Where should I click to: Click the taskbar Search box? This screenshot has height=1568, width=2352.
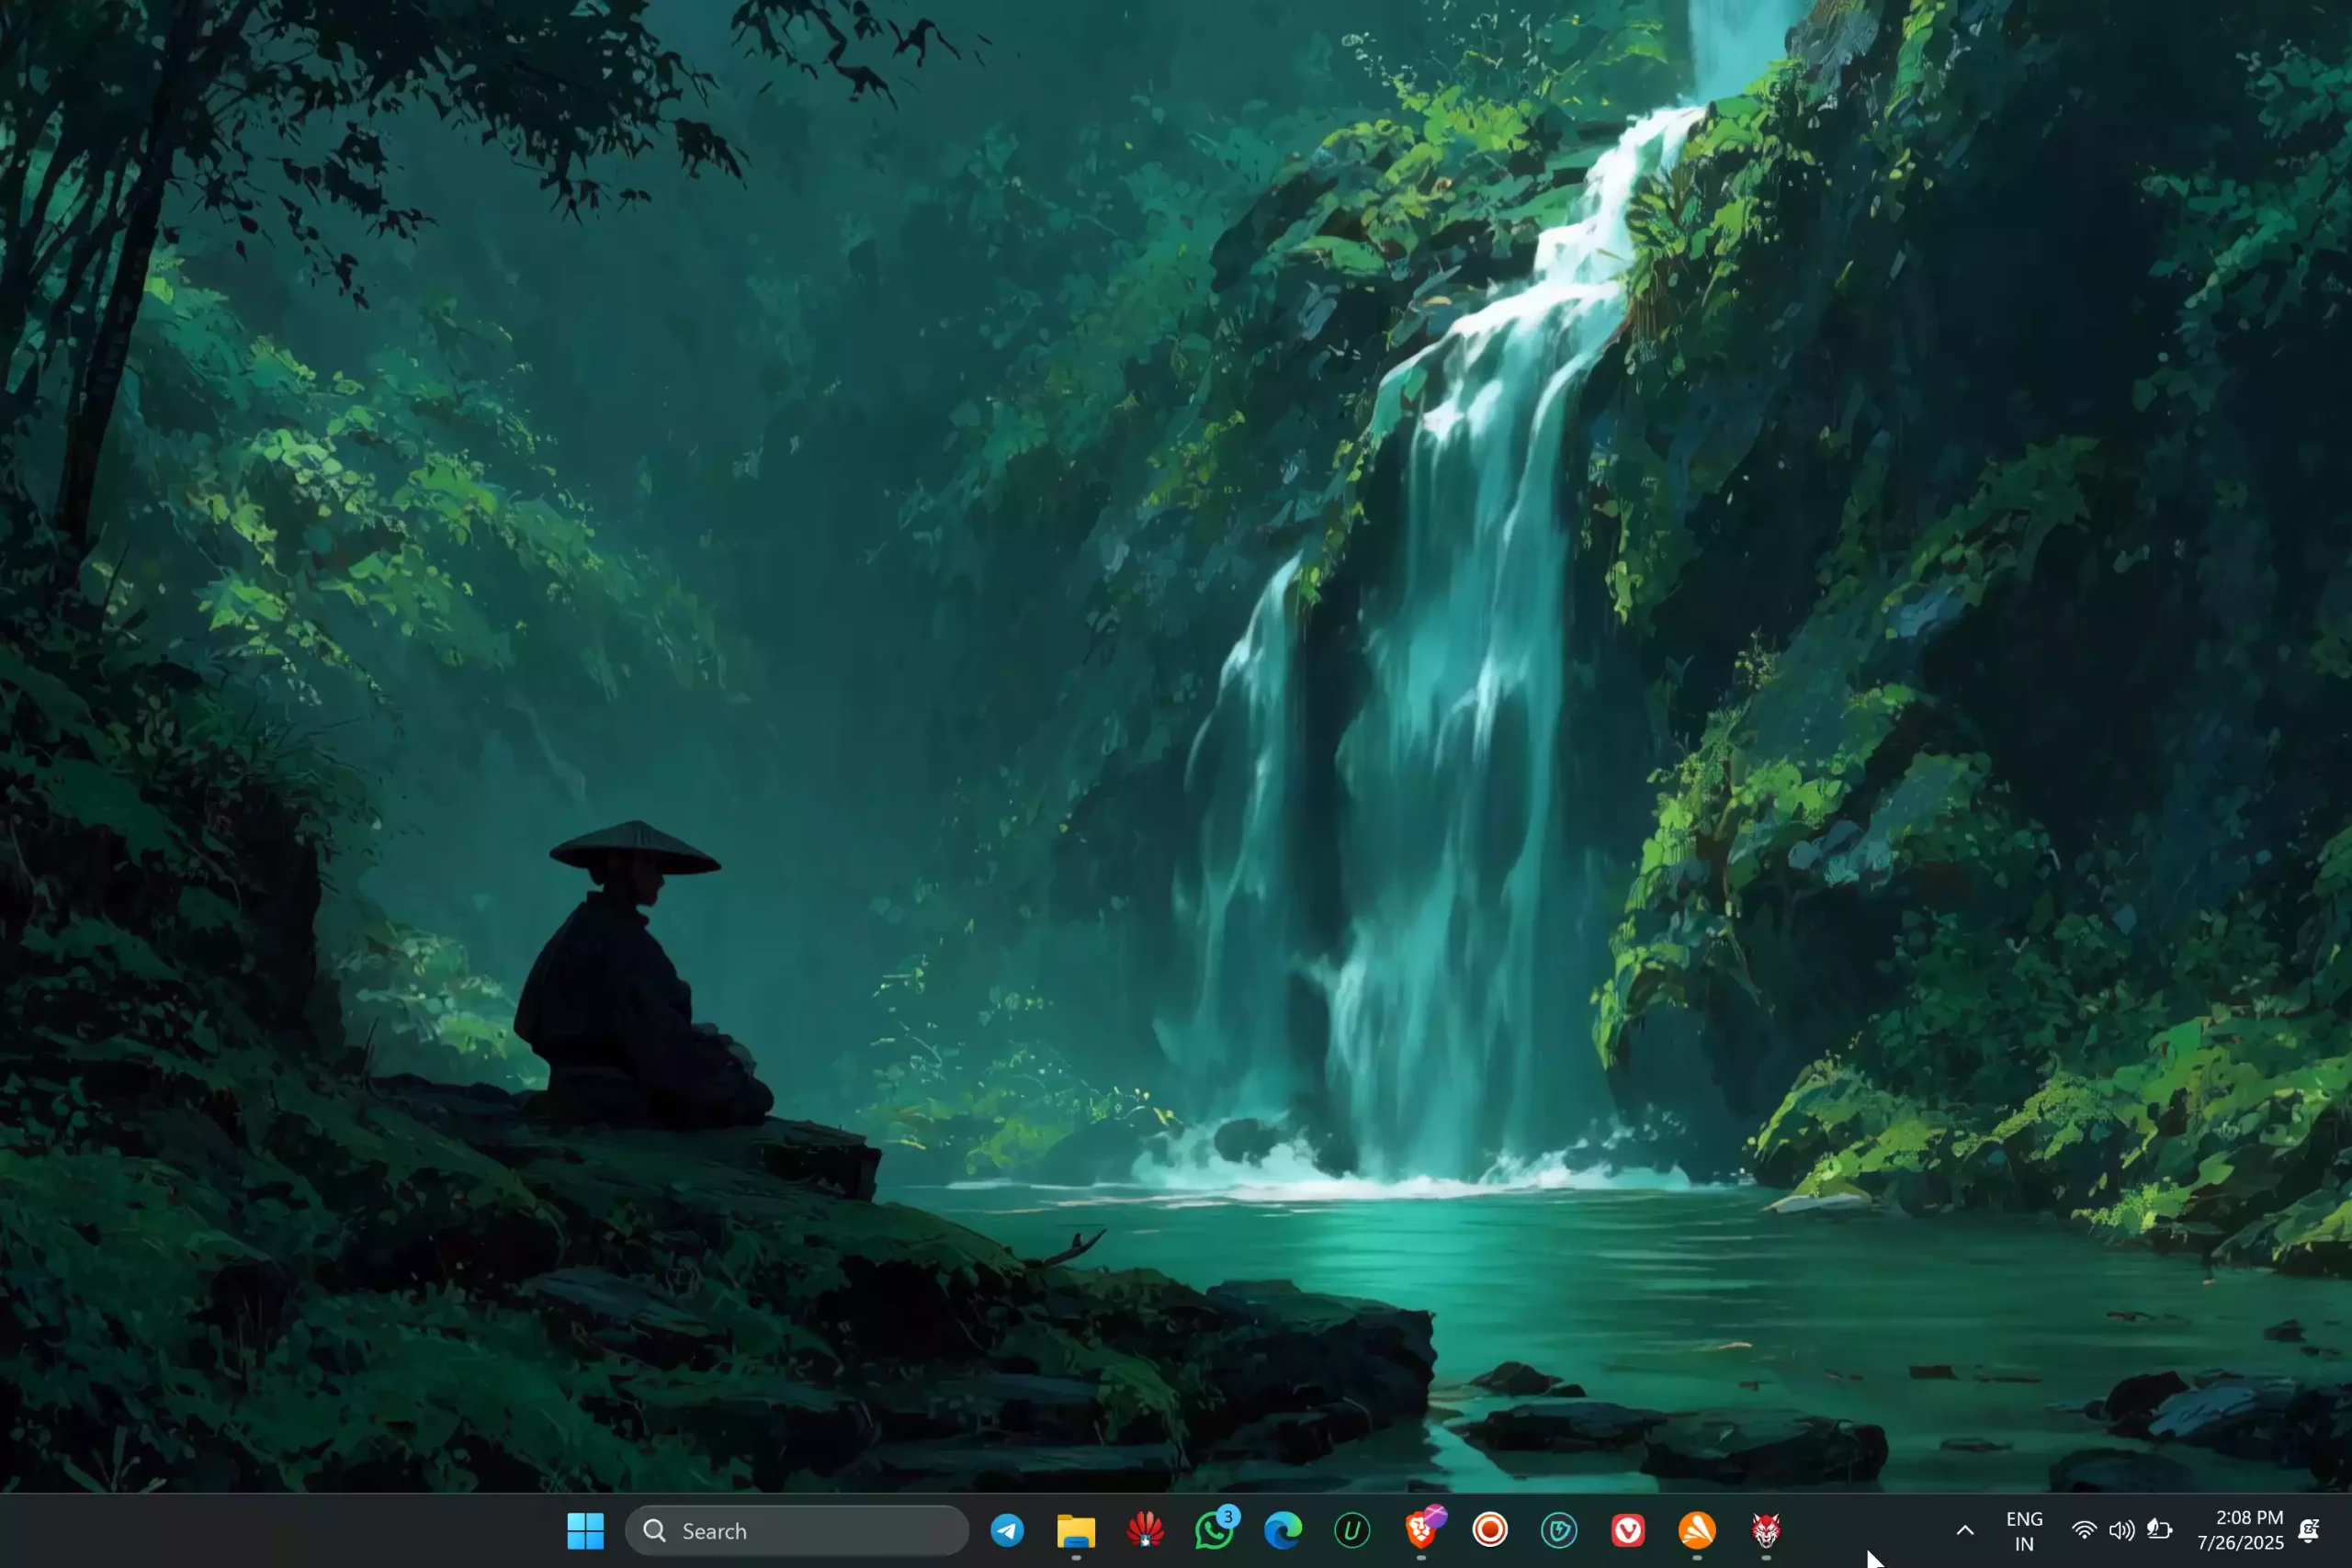point(797,1530)
